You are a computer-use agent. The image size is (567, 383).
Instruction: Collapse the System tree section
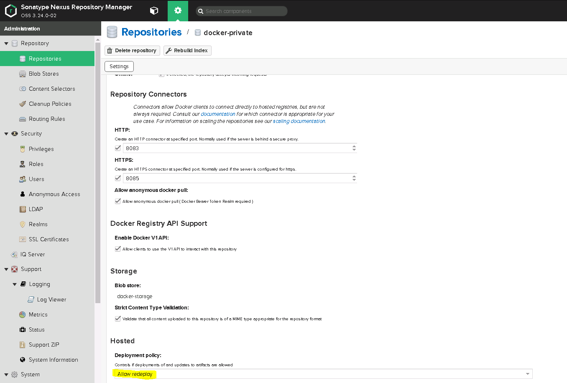coord(6,375)
